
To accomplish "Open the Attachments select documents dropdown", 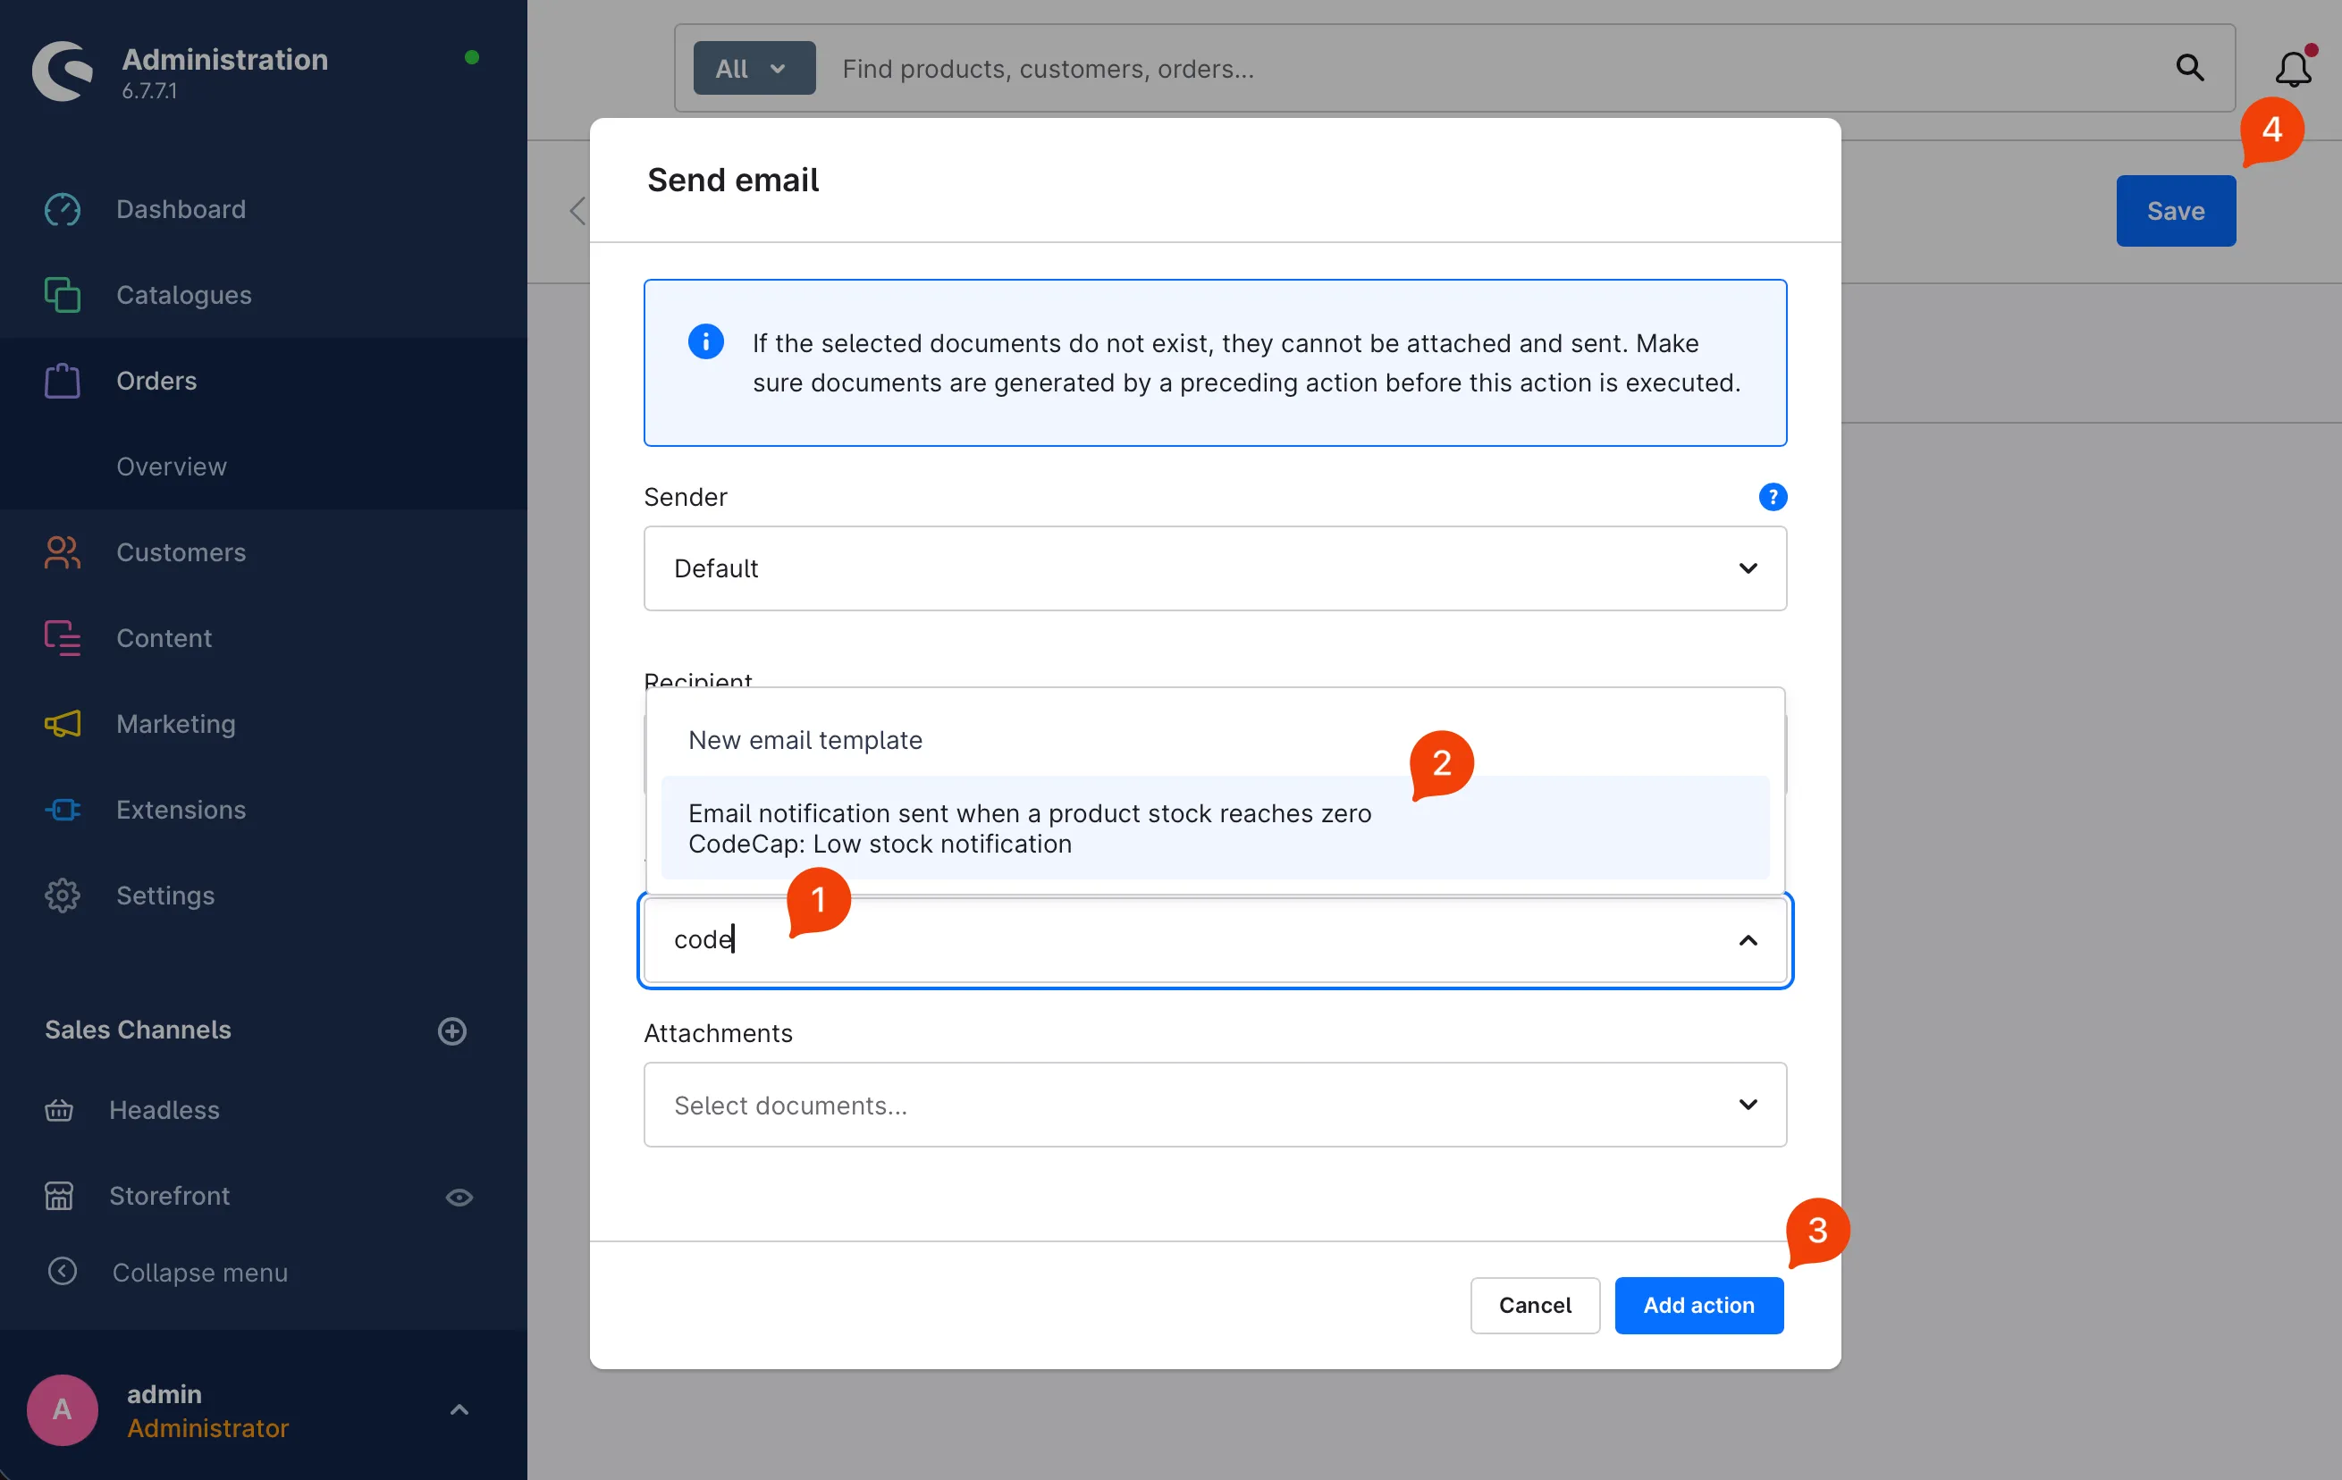I will pyautogui.click(x=1214, y=1105).
